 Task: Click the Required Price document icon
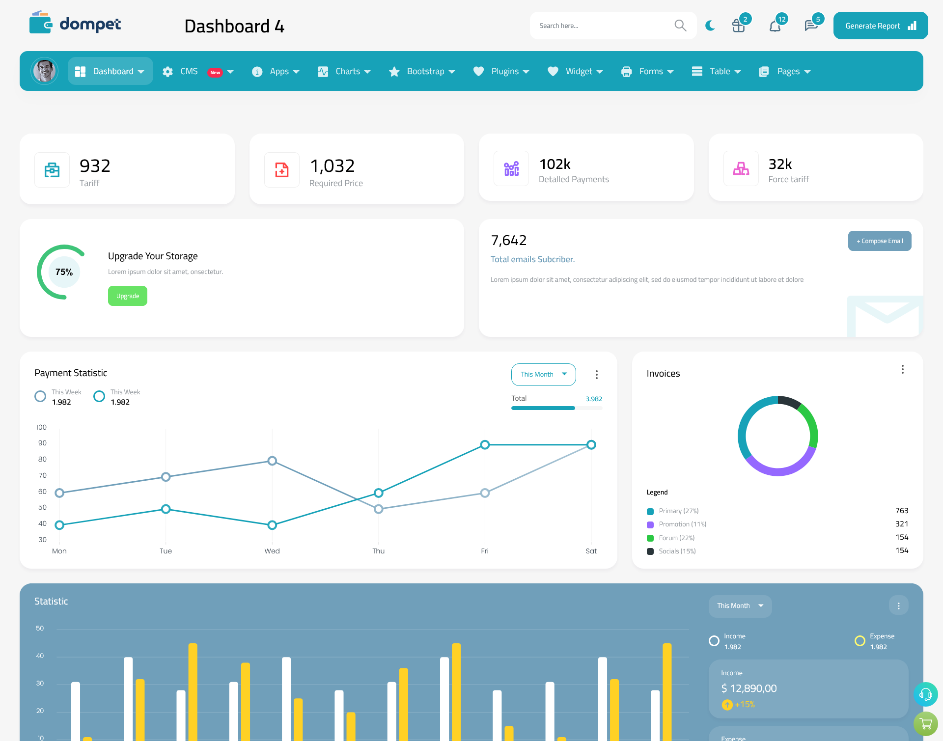click(281, 167)
